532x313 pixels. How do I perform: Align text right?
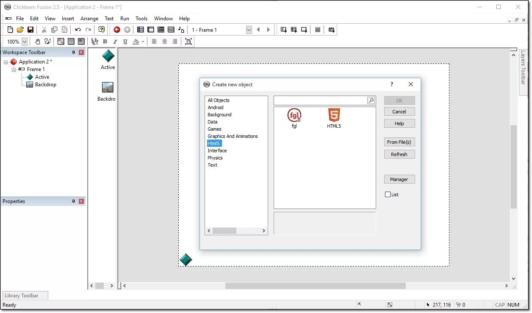[175, 41]
